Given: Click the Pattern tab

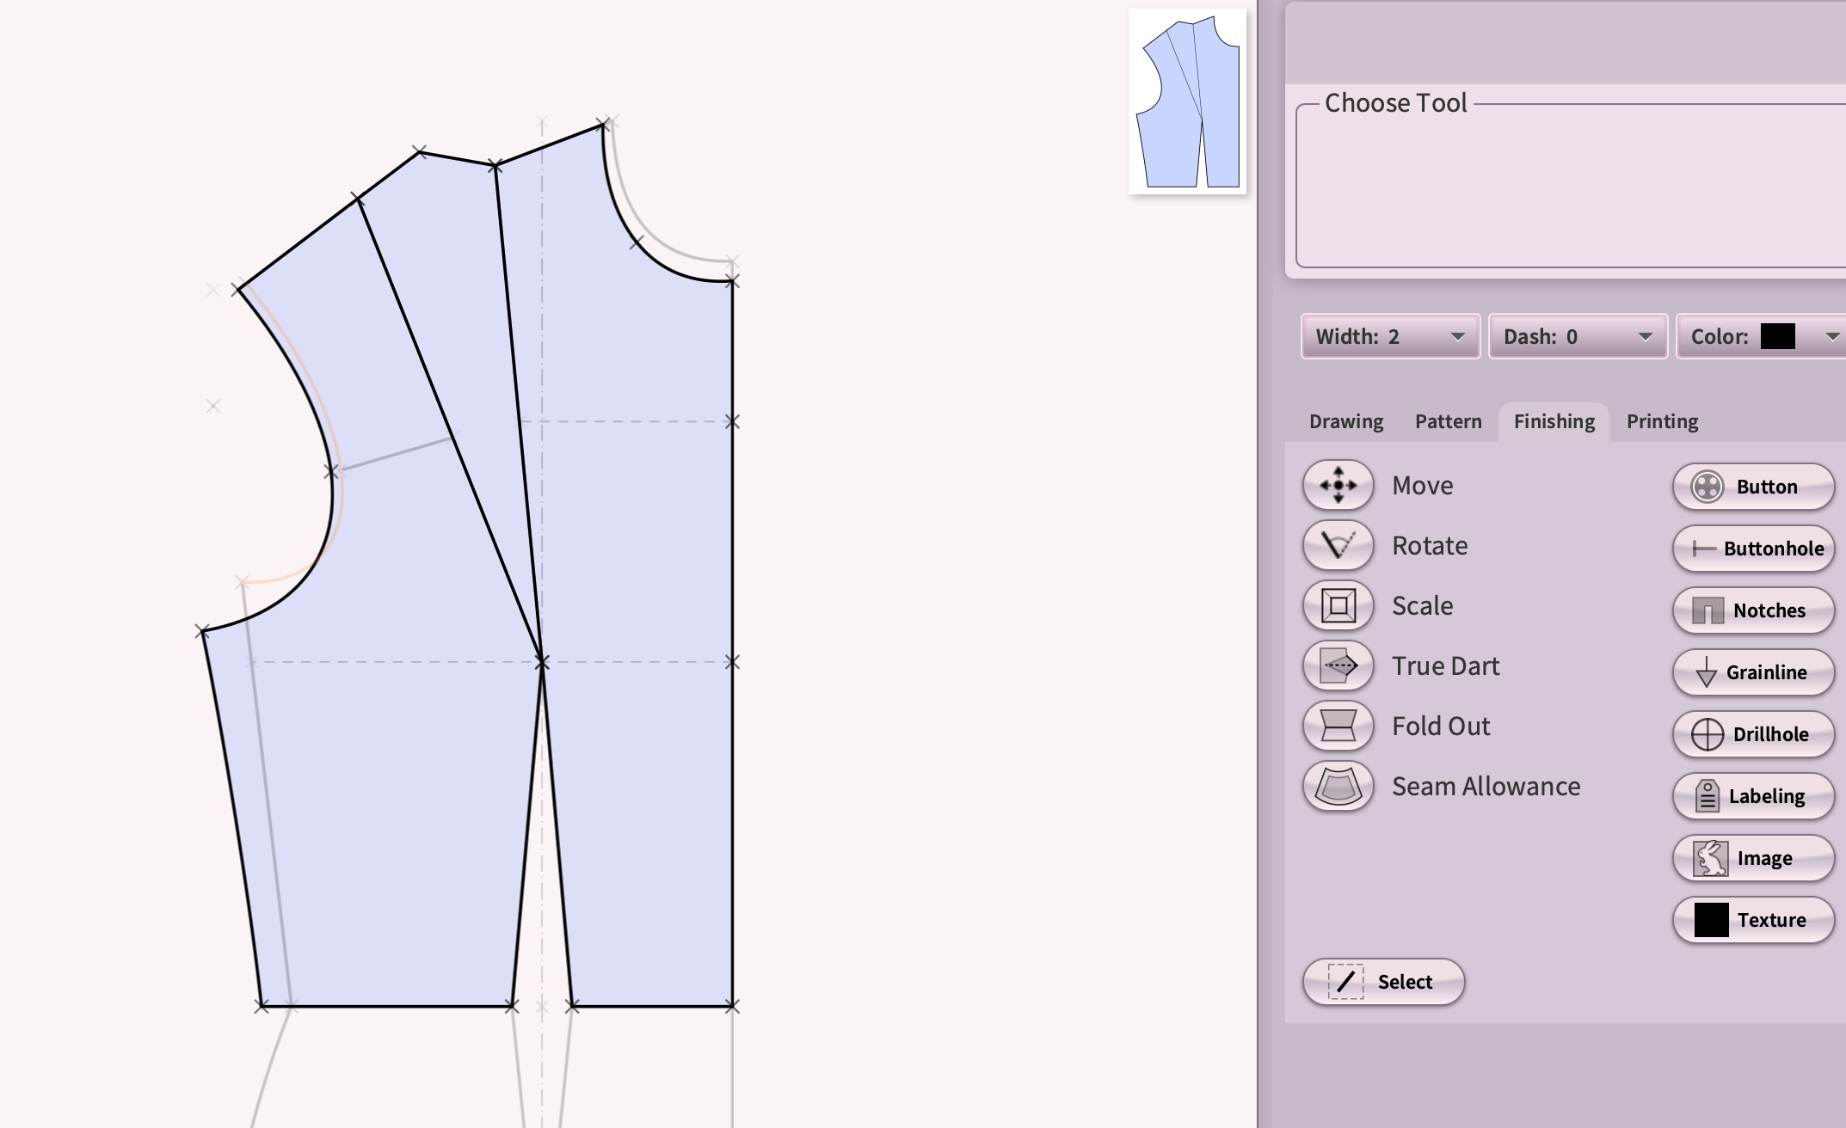Looking at the screenshot, I should pyautogui.click(x=1447, y=420).
